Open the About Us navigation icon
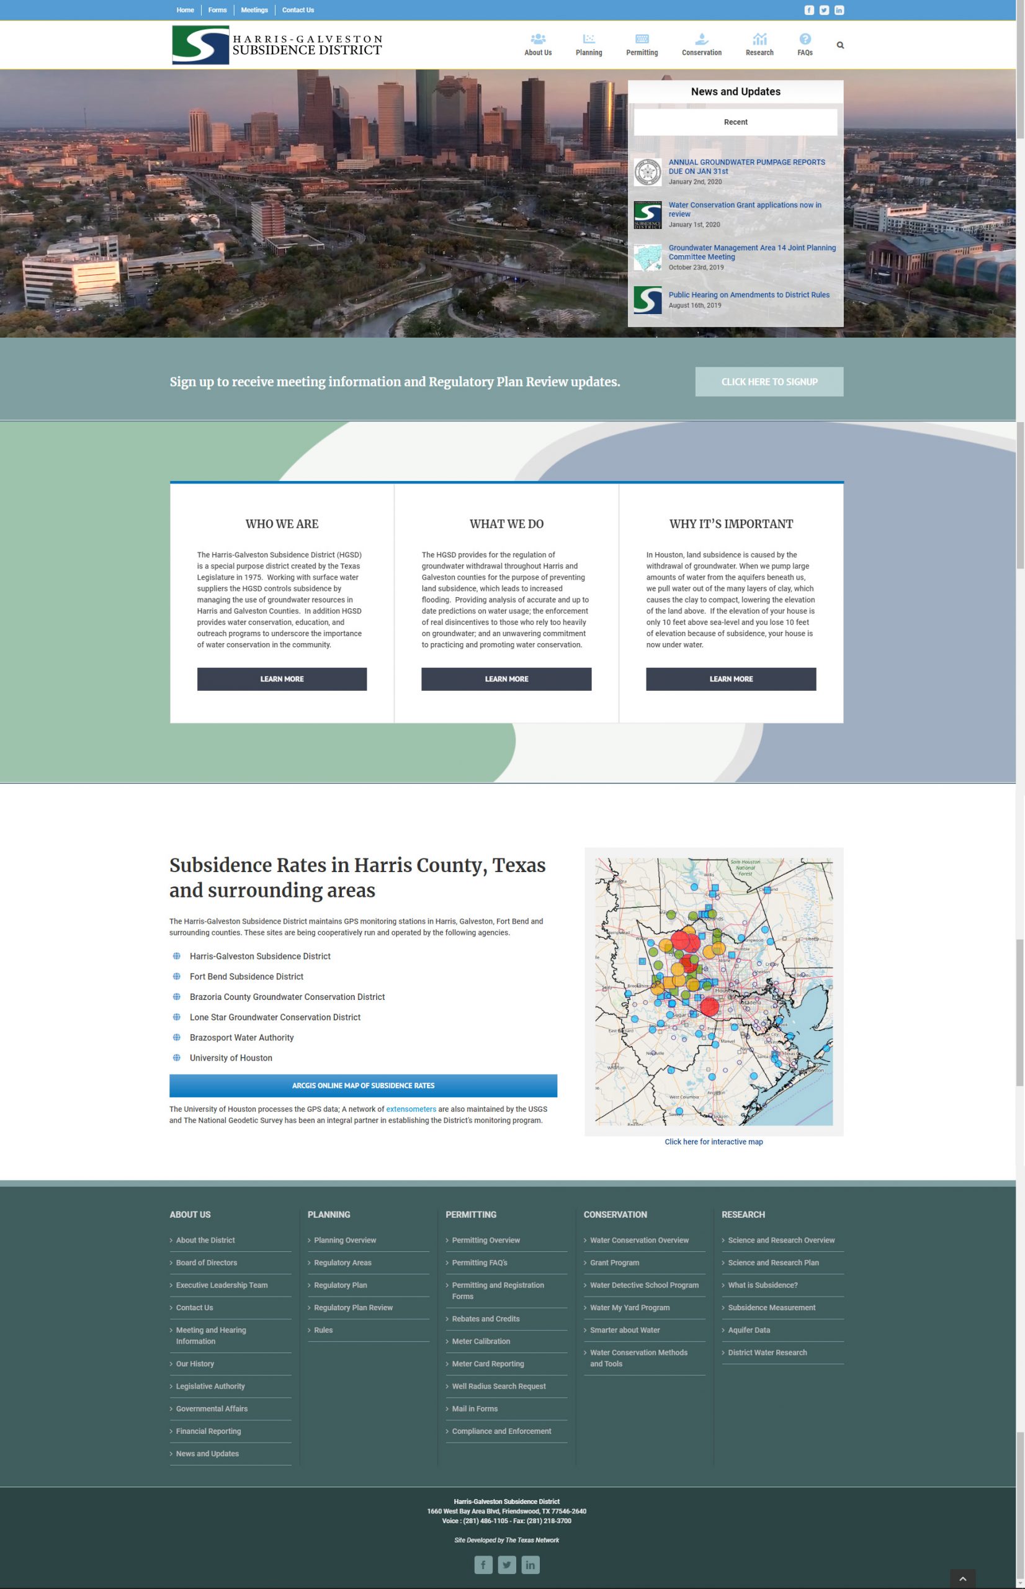1025x1589 pixels. tap(537, 40)
